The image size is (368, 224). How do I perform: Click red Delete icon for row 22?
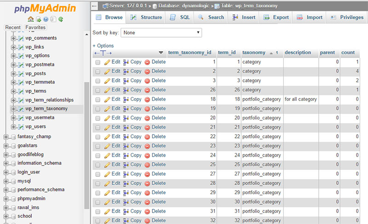(147, 137)
